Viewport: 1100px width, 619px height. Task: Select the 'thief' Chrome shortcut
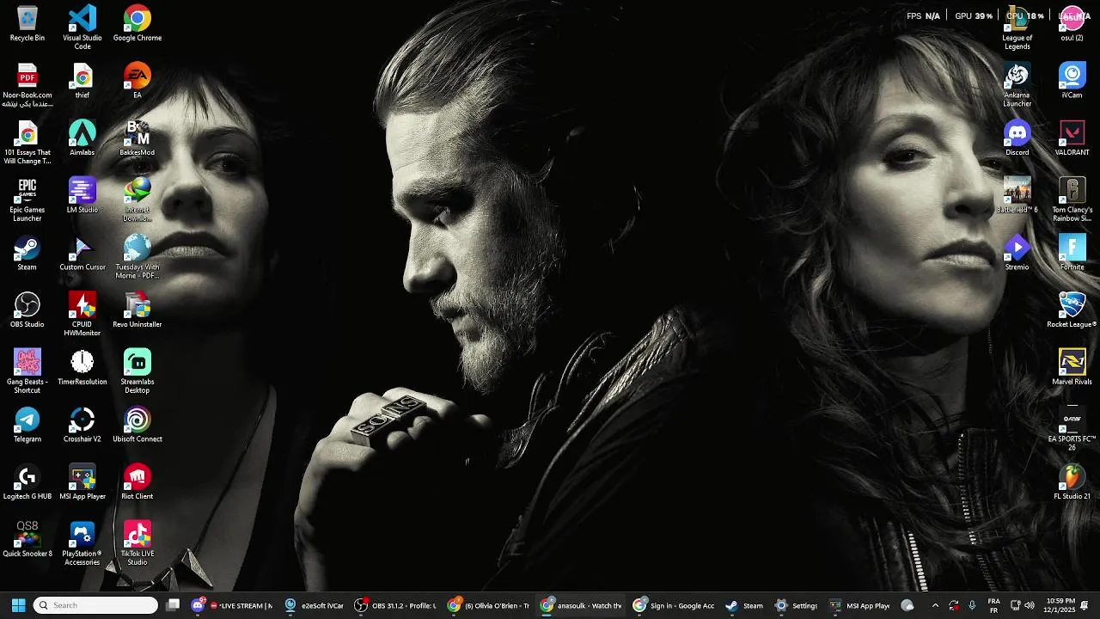(x=82, y=81)
